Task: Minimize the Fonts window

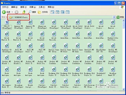Action: click(x=116, y=3)
